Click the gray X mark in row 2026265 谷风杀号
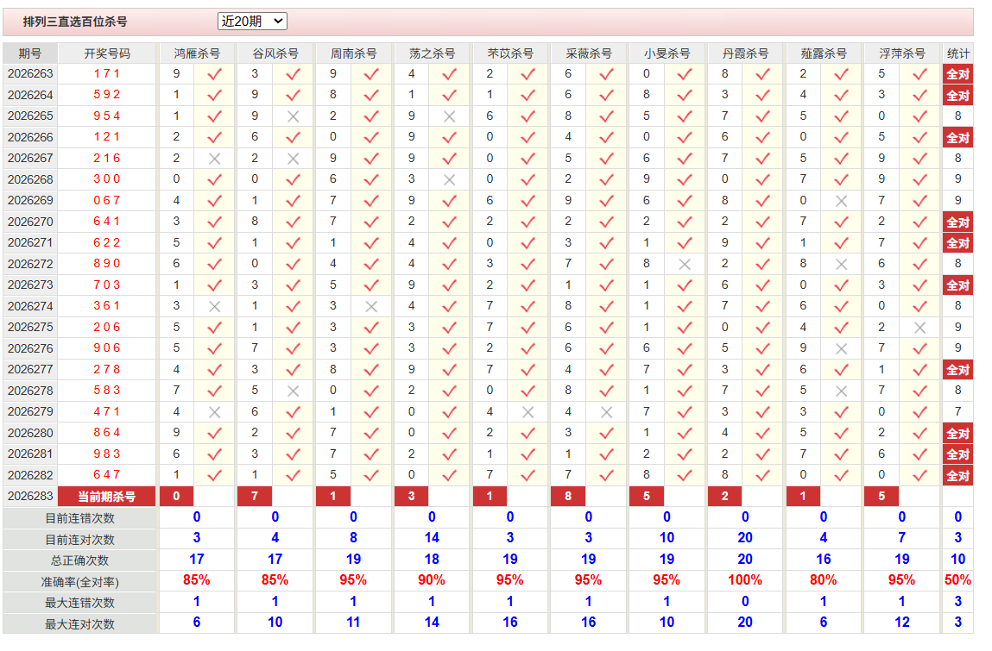The height and width of the screenshot is (651, 992). (293, 116)
